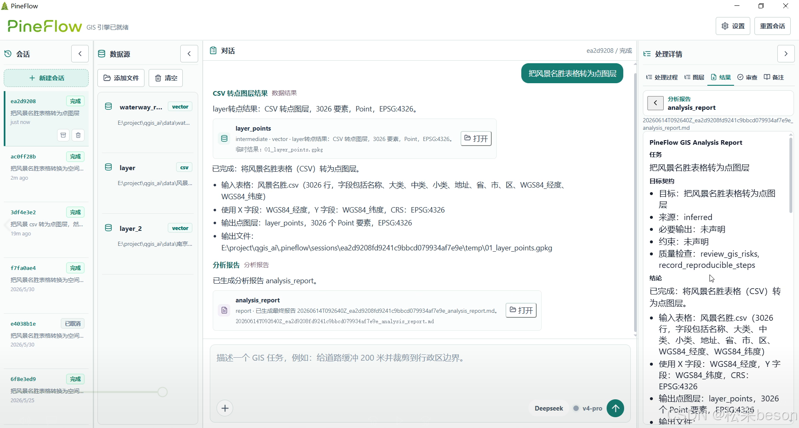Toggle the 处理详情 panel with its chevron
This screenshot has height=428, width=799.
[x=786, y=54]
